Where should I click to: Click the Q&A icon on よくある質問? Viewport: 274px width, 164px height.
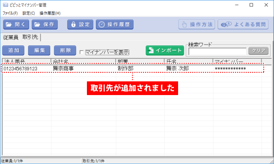pos(226,24)
